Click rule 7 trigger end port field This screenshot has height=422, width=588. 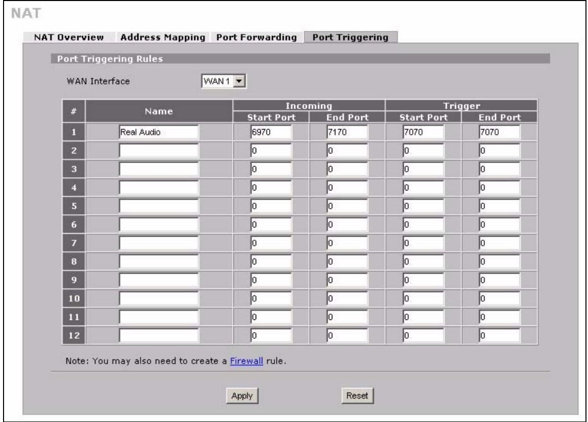click(x=500, y=243)
